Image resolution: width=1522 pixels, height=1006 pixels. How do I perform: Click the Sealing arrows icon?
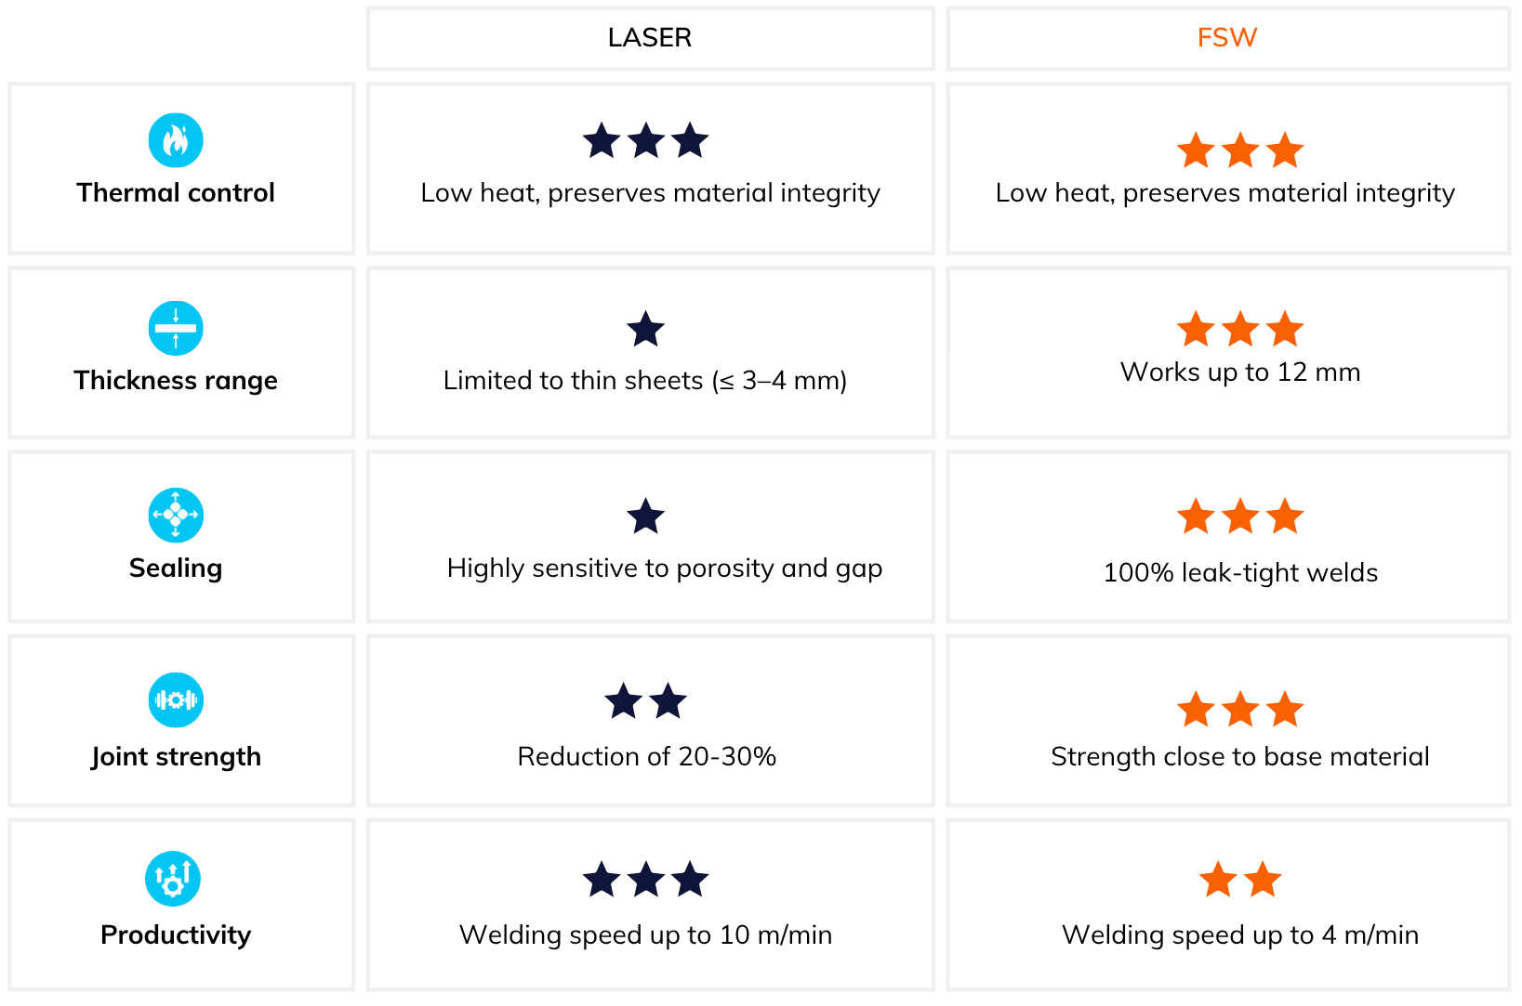point(176,515)
